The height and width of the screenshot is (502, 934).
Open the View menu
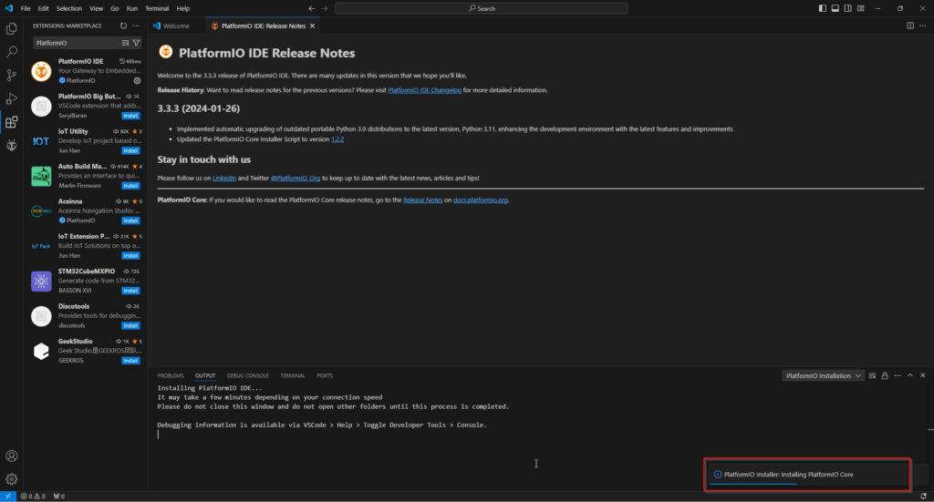click(x=96, y=8)
